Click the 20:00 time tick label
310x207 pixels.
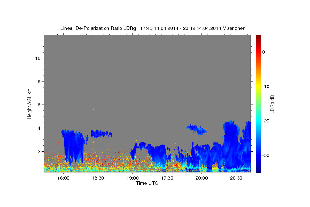(x=202, y=178)
